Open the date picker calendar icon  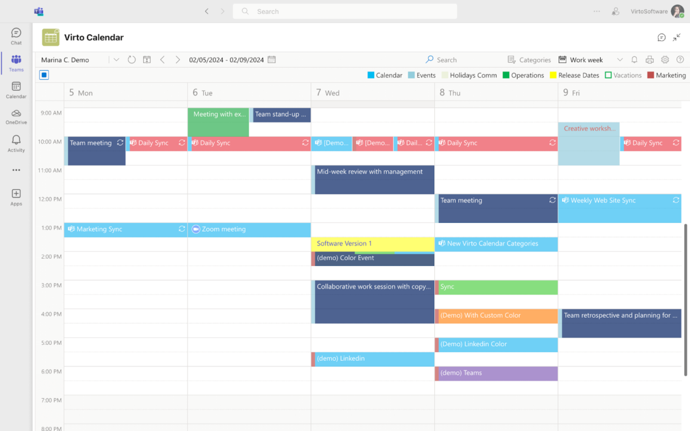pyautogui.click(x=272, y=60)
